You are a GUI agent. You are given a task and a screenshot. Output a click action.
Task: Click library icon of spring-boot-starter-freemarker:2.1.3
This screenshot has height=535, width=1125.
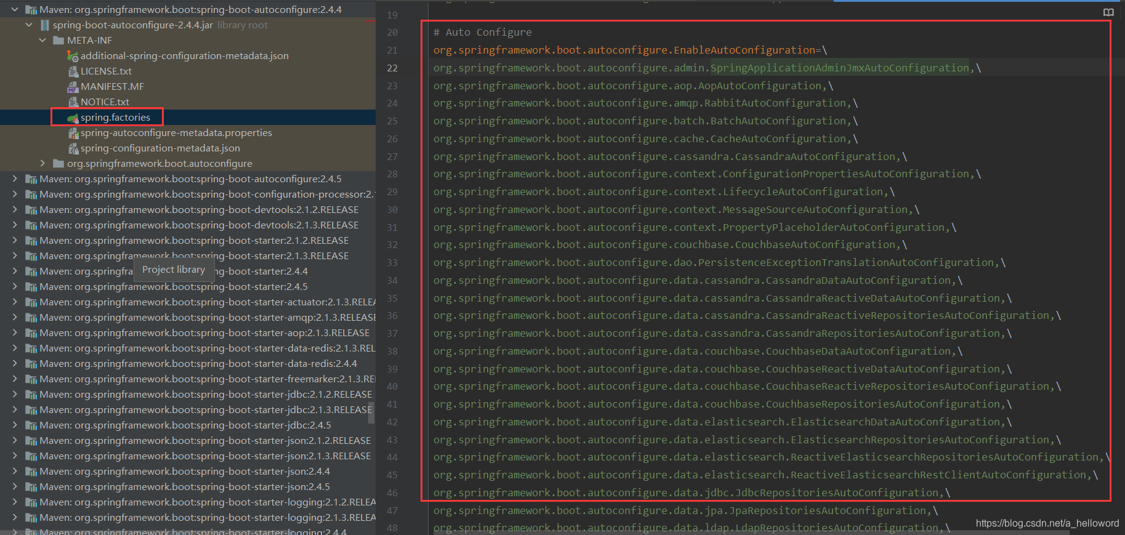pyautogui.click(x=31, y=379)
